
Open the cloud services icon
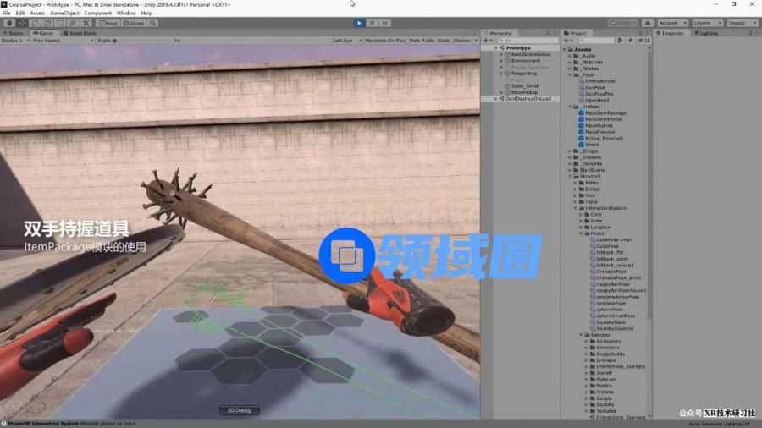[648, 23]
